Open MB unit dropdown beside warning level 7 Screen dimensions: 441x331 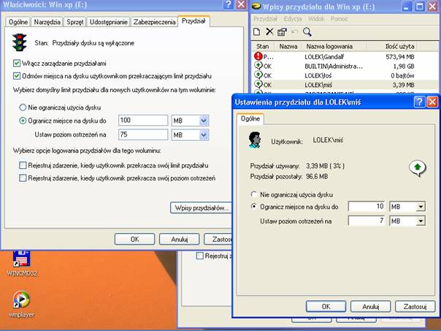(421, 221)
